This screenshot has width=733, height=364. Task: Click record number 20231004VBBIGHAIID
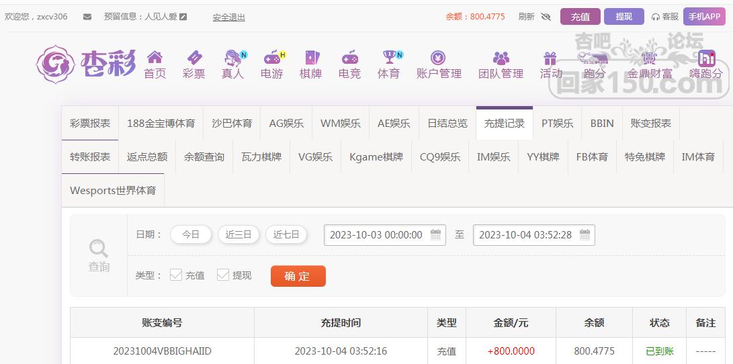162,351
